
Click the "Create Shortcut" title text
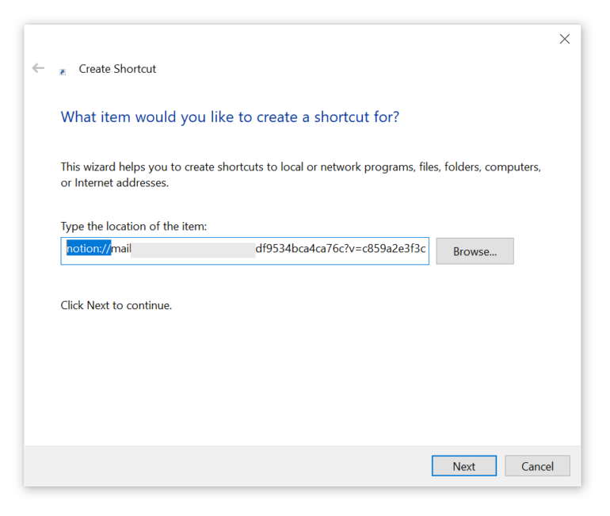point(117,69)
